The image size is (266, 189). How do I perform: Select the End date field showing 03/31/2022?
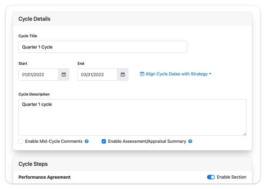tap(97, 75)
